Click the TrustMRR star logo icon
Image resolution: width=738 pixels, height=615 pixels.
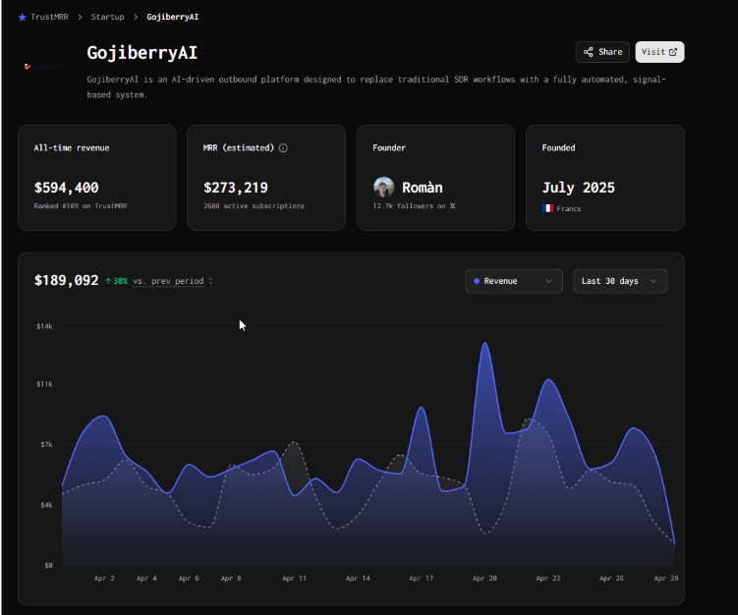coord(23,17)
